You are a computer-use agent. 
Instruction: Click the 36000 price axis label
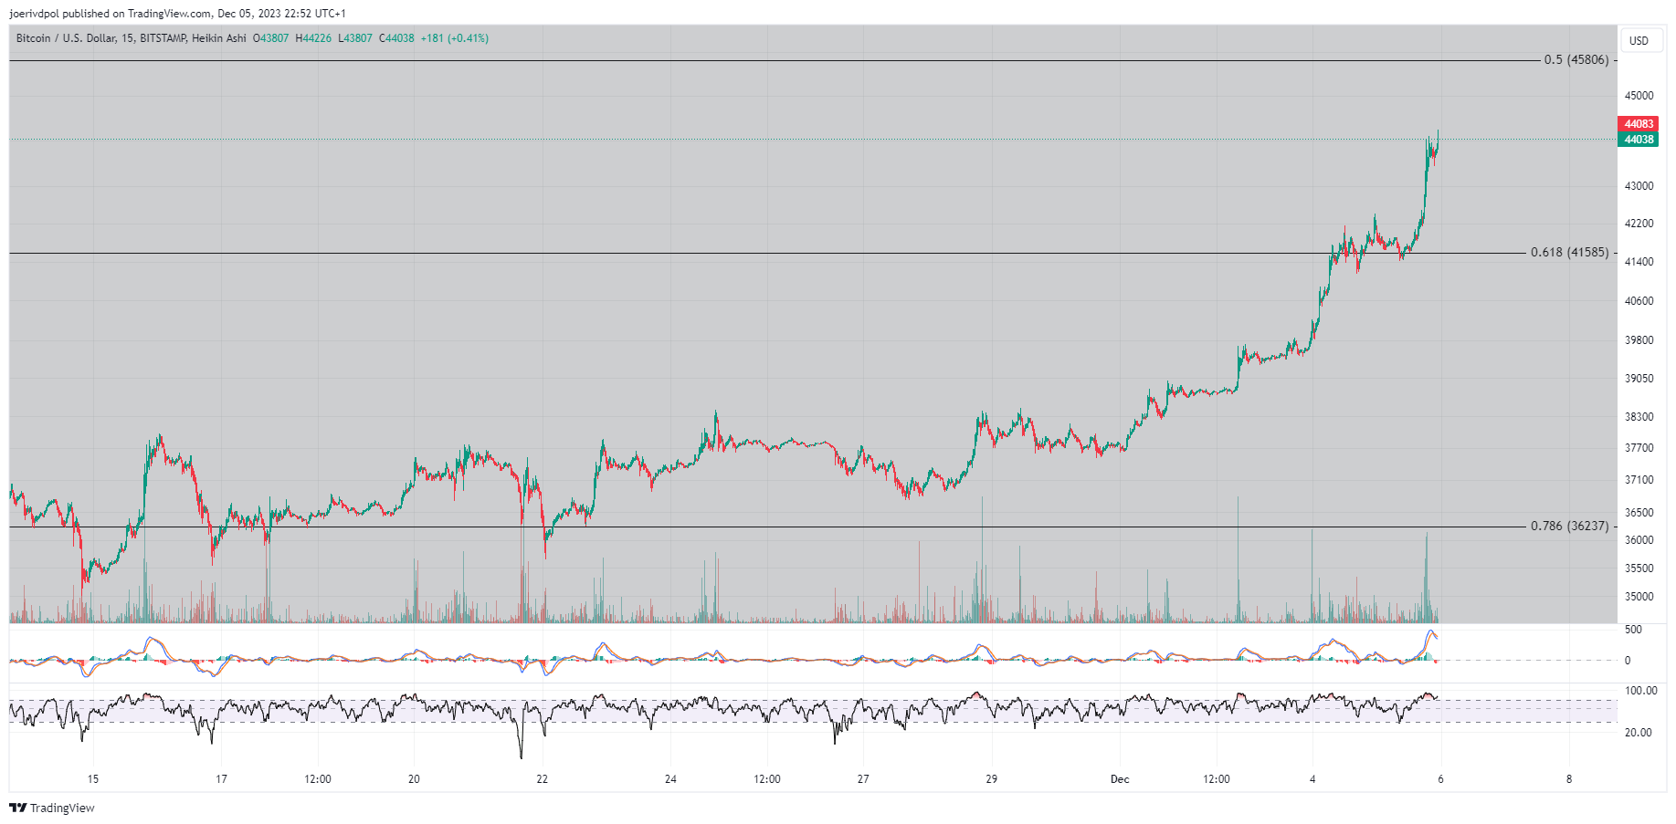(x=1639, y=540)
